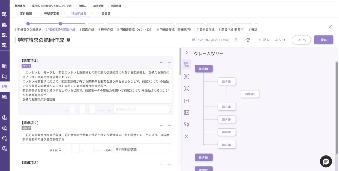The image size is (339, 171).
Task: Click the 車両用制御装置 category field in 請求項２
Action: click(141, 149)
